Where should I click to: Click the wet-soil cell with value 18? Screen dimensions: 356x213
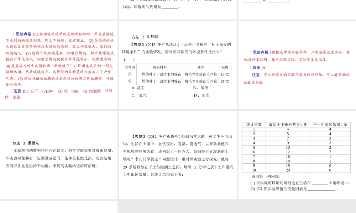(x=288, y=161)
